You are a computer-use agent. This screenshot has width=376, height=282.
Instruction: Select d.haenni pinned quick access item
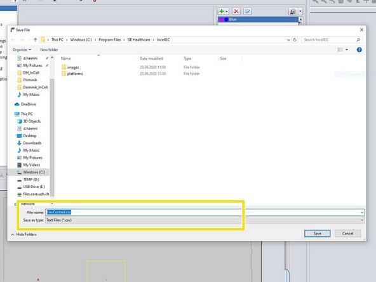click(30, 58)
